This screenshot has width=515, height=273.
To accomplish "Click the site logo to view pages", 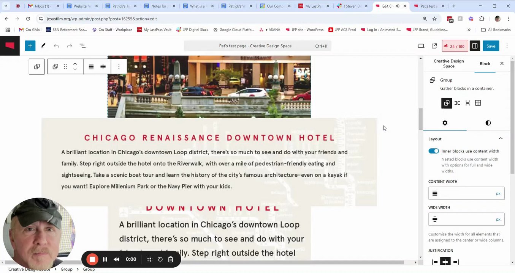I will coord(10,46).
